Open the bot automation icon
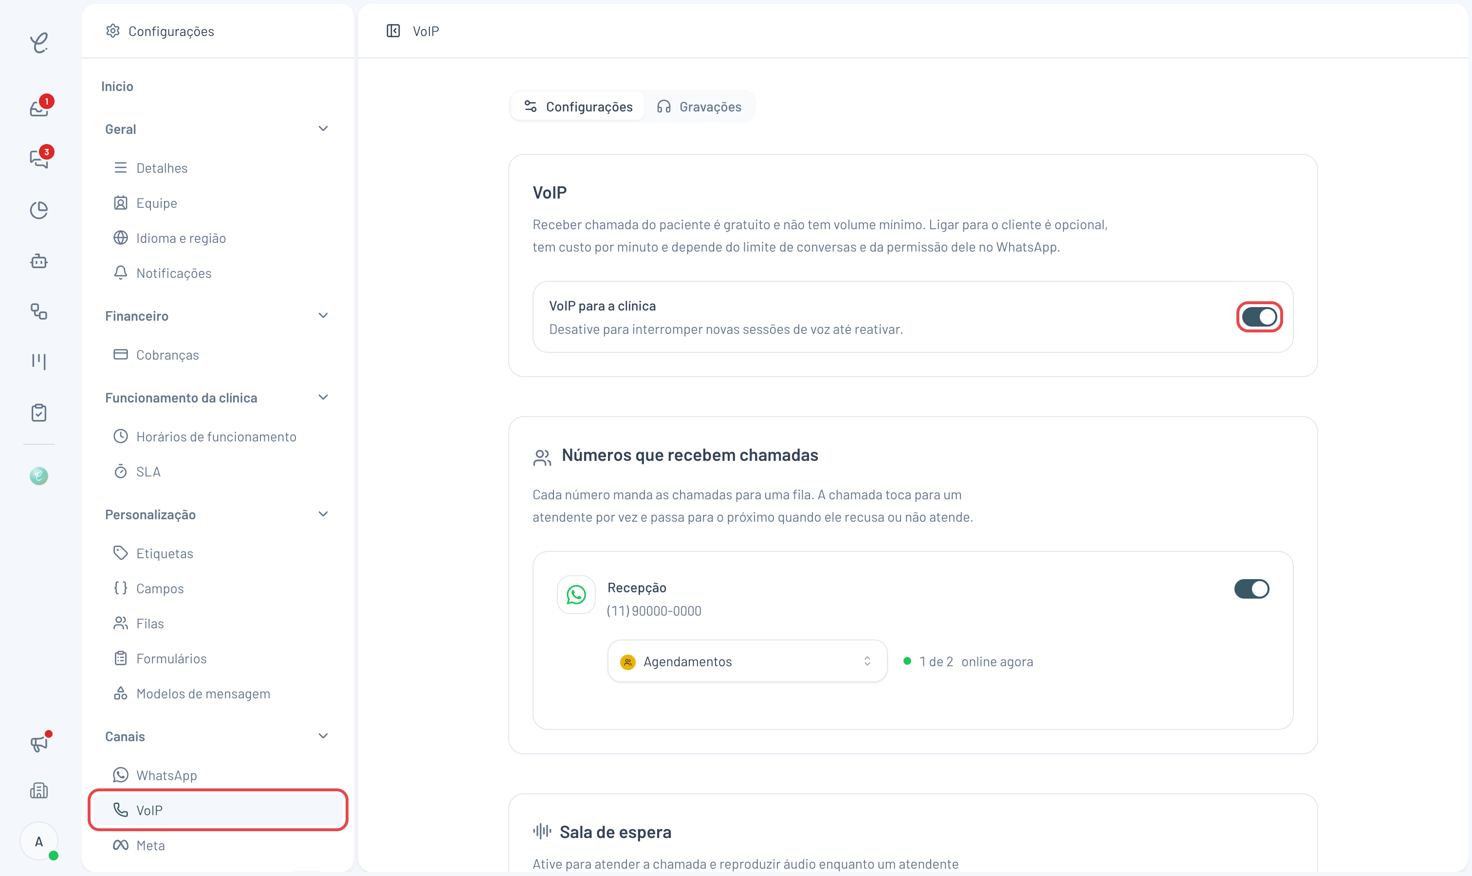The image size is (1472, 876). [x=39, y=261]
